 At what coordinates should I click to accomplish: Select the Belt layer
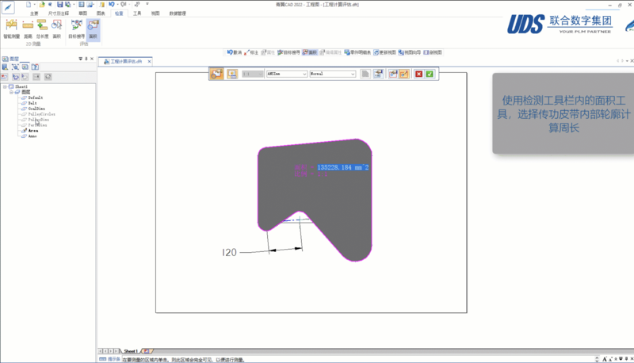32,103
